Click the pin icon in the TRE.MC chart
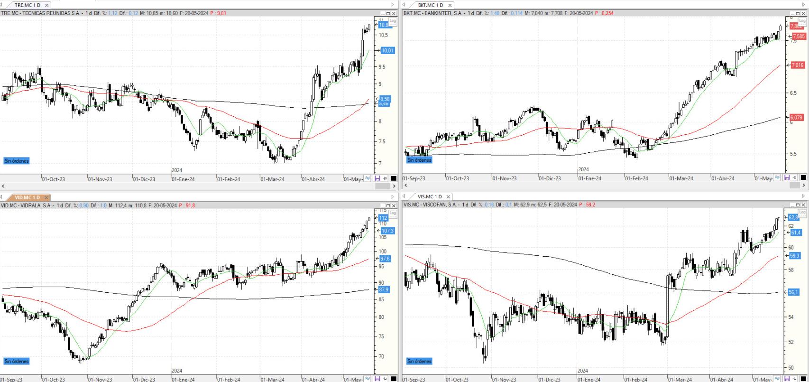Screen dimensions: 809x382 coord(385,178)
